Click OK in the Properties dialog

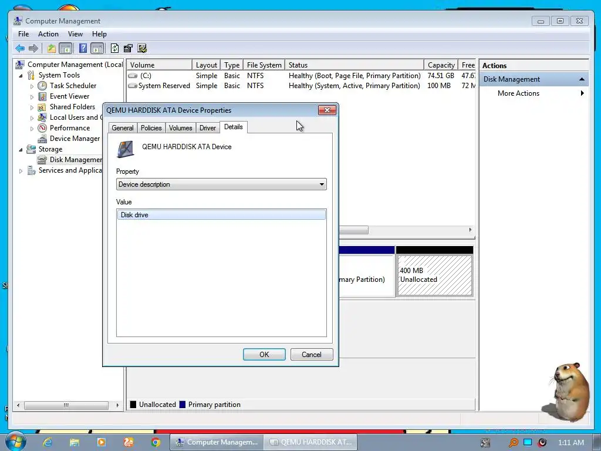coord(264,354)
